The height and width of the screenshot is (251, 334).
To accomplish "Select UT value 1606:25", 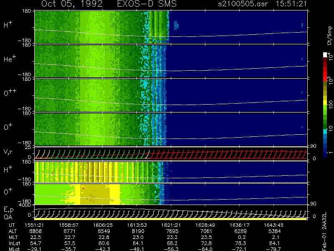I will [103, 225].
